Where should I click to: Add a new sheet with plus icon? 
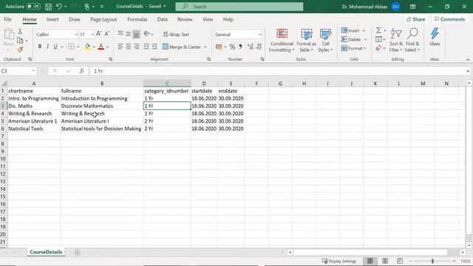(x=78, y=252)
